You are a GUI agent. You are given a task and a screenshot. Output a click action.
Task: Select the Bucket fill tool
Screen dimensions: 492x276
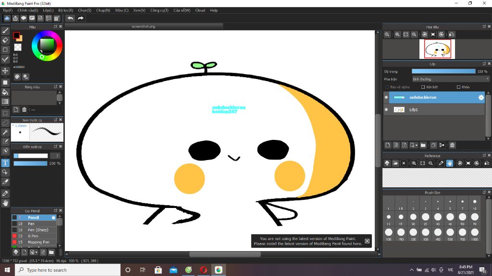5,92
